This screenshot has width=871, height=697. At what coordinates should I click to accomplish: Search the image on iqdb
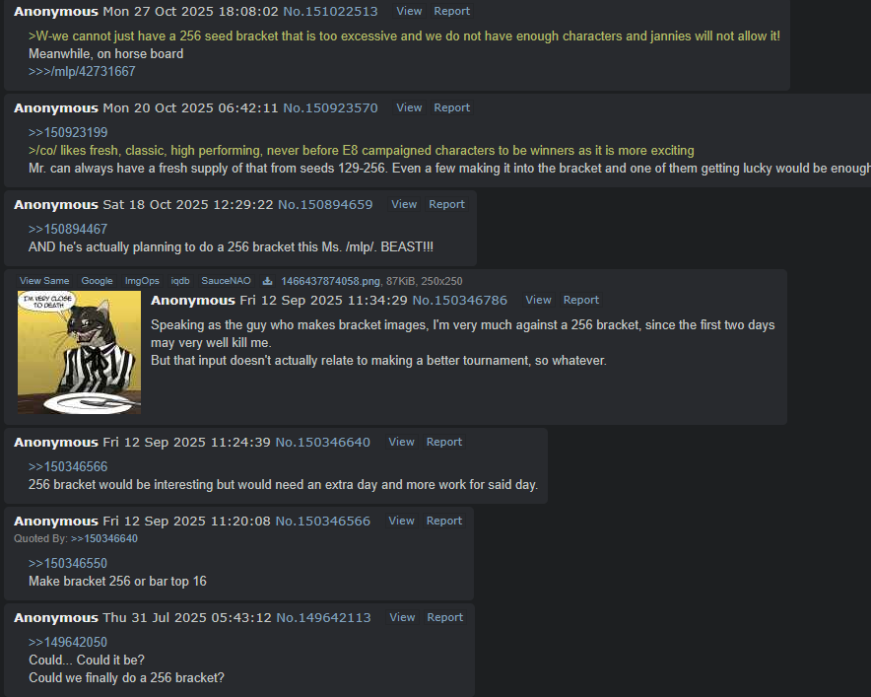180,281
